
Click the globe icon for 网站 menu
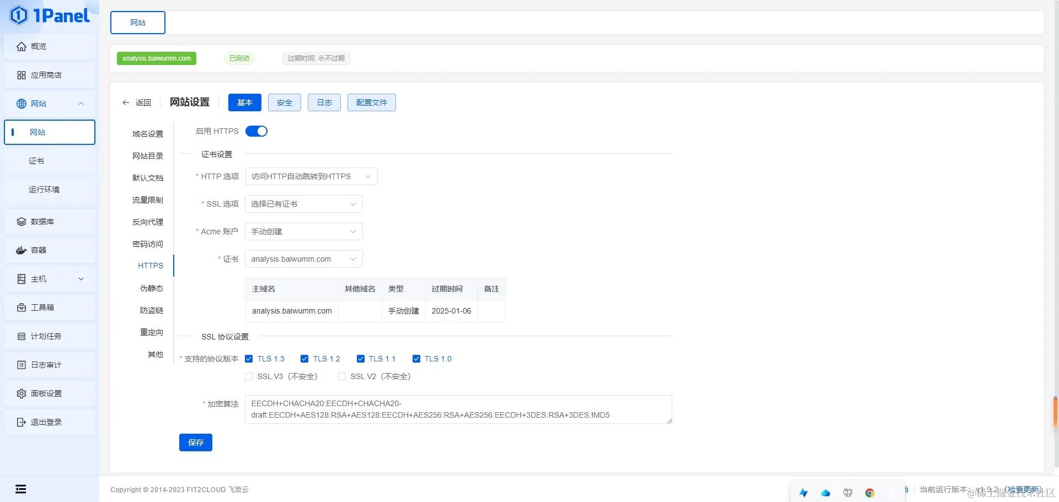pyautogui.click(x=22, y=104)
